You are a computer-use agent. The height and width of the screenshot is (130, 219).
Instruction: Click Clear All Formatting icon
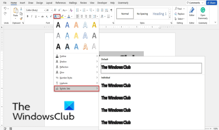[x=71, y=10]
